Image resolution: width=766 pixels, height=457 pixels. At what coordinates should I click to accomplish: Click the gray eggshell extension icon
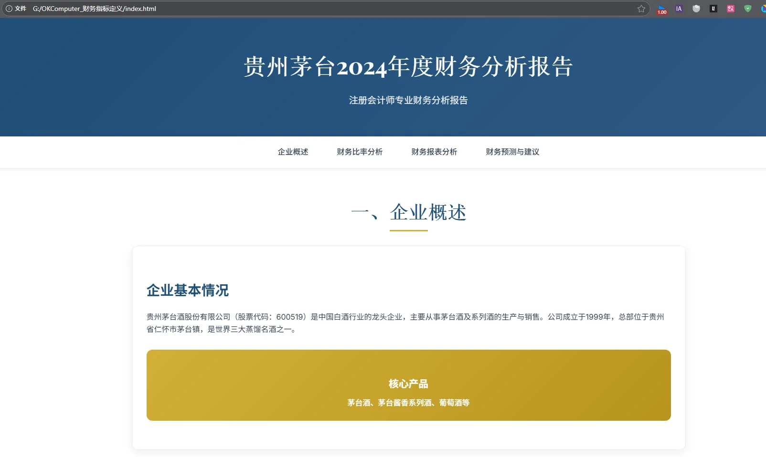pyautogui.click(x=696, y=9)
